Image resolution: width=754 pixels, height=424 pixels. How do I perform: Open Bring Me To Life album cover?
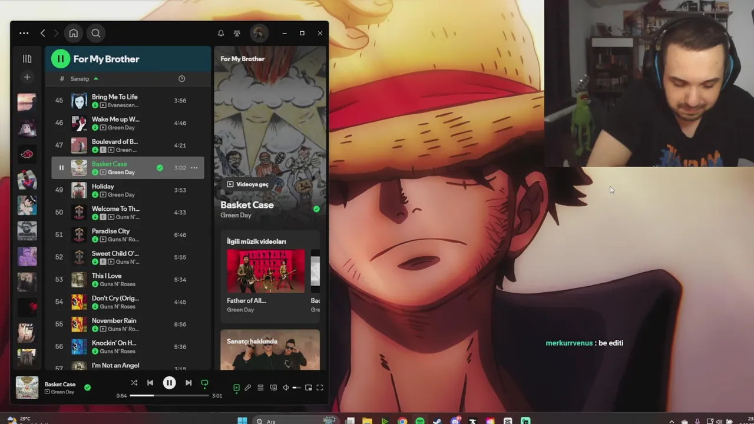79,101
